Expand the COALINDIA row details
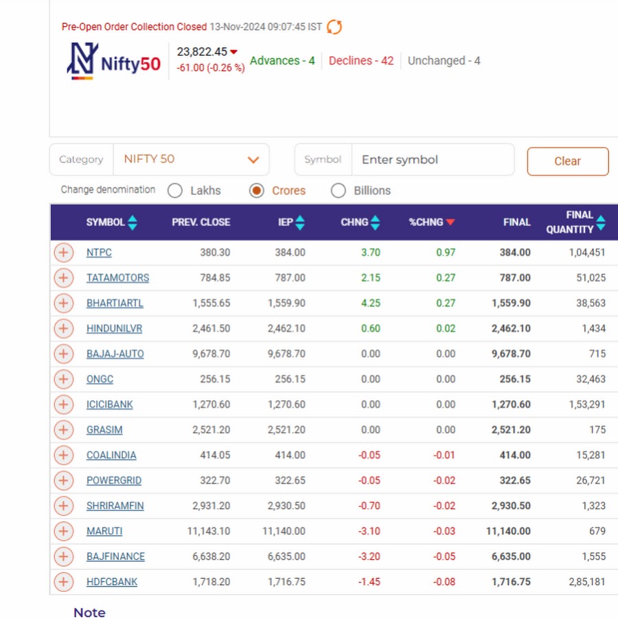The height and width of the screenshot is (618, 618). [x=63, y=455]
